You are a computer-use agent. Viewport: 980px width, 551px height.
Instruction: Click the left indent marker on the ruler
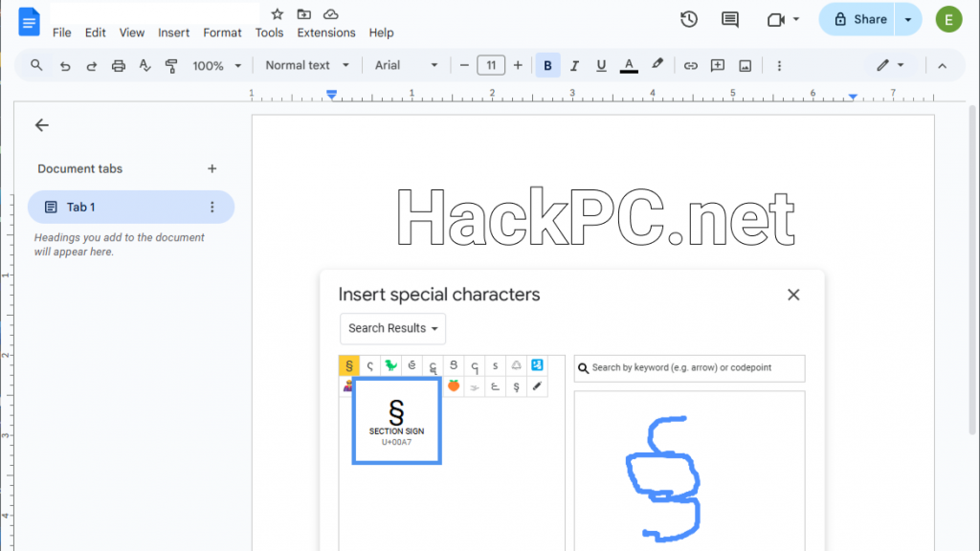[332, 95]
